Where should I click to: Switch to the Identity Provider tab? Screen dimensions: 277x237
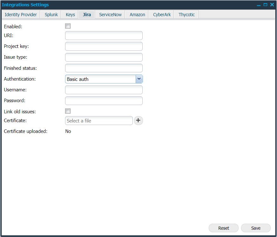pyautogui.click(x=21, y=14)
